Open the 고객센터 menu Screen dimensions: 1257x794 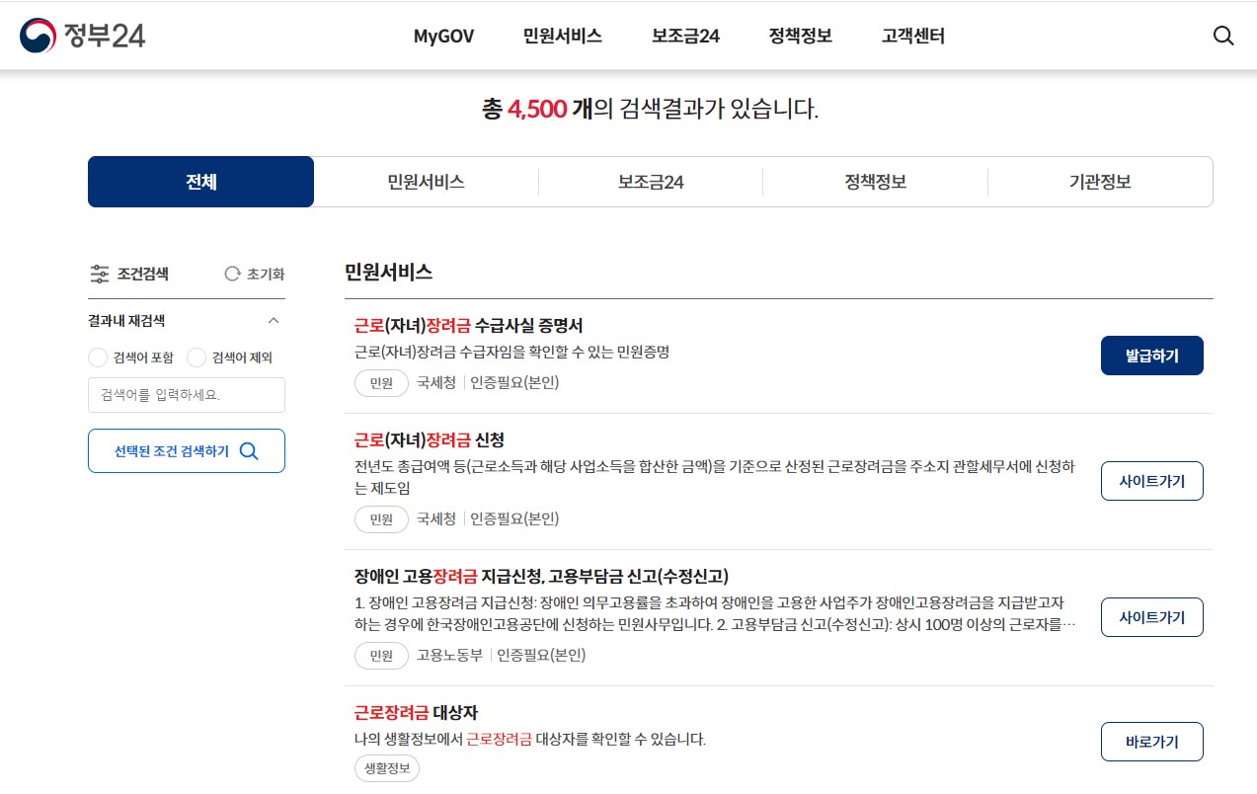pos(910,36)
